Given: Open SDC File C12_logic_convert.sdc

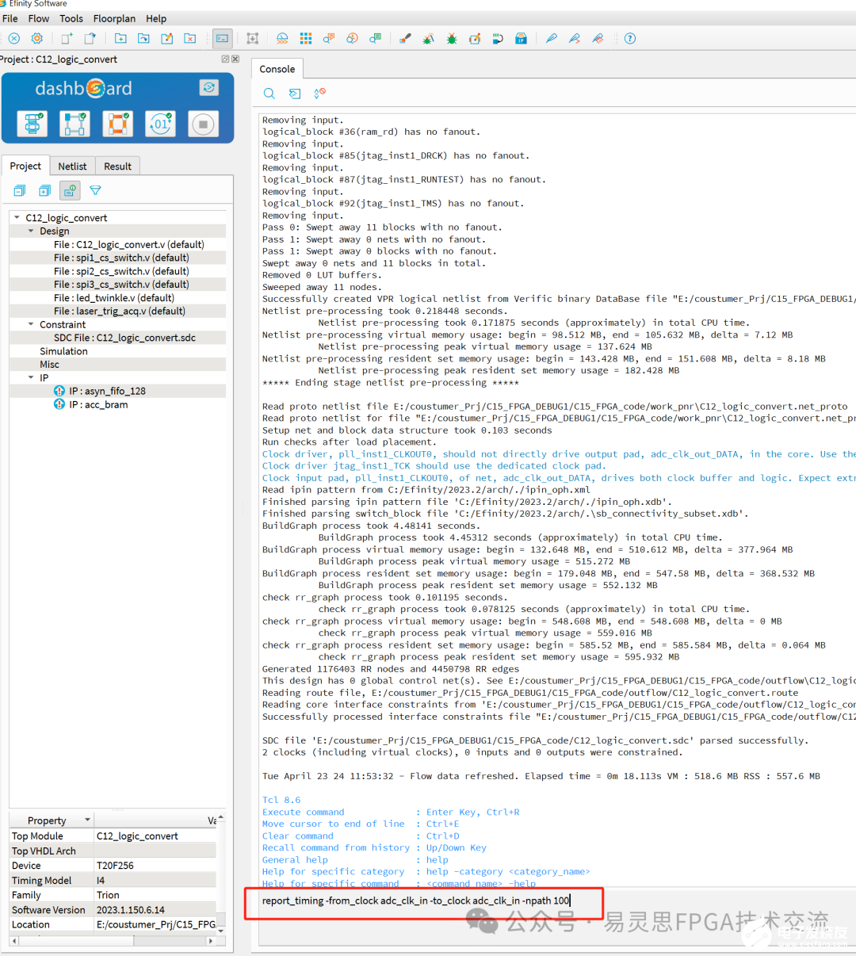Looking at the screenshot, I should pyautogui.click(x=124, y=338).
